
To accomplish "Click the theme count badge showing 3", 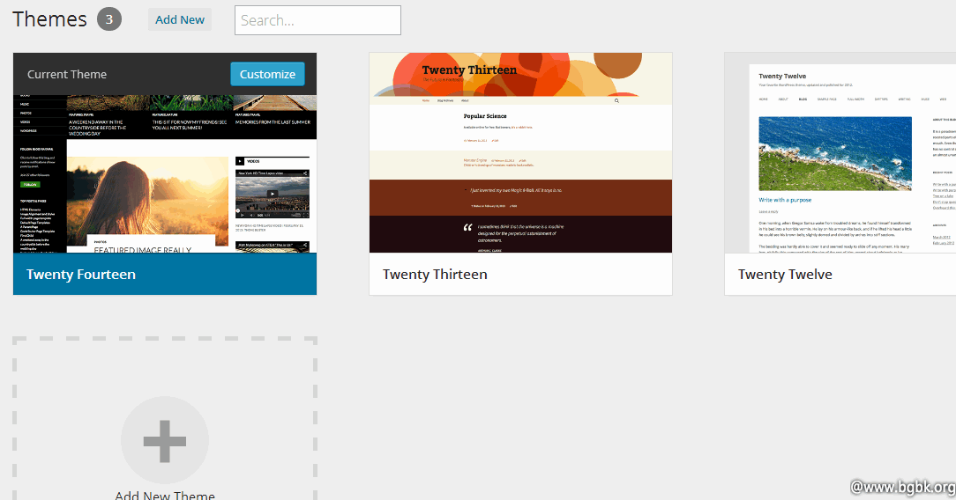I will pos(109,19).
